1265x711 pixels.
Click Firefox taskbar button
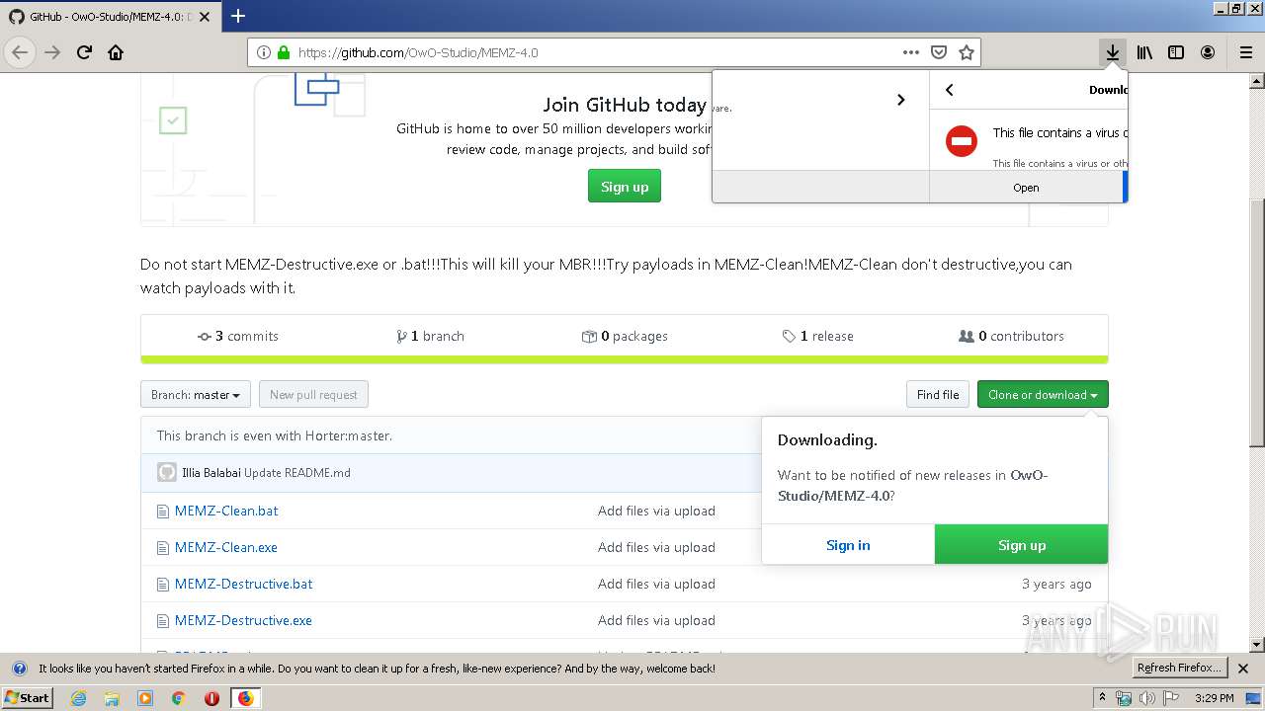click(245, 698)
